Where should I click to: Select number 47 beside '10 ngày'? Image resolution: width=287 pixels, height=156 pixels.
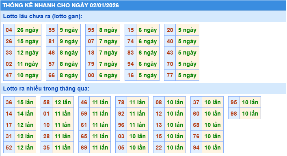click(x=9, y=75)
